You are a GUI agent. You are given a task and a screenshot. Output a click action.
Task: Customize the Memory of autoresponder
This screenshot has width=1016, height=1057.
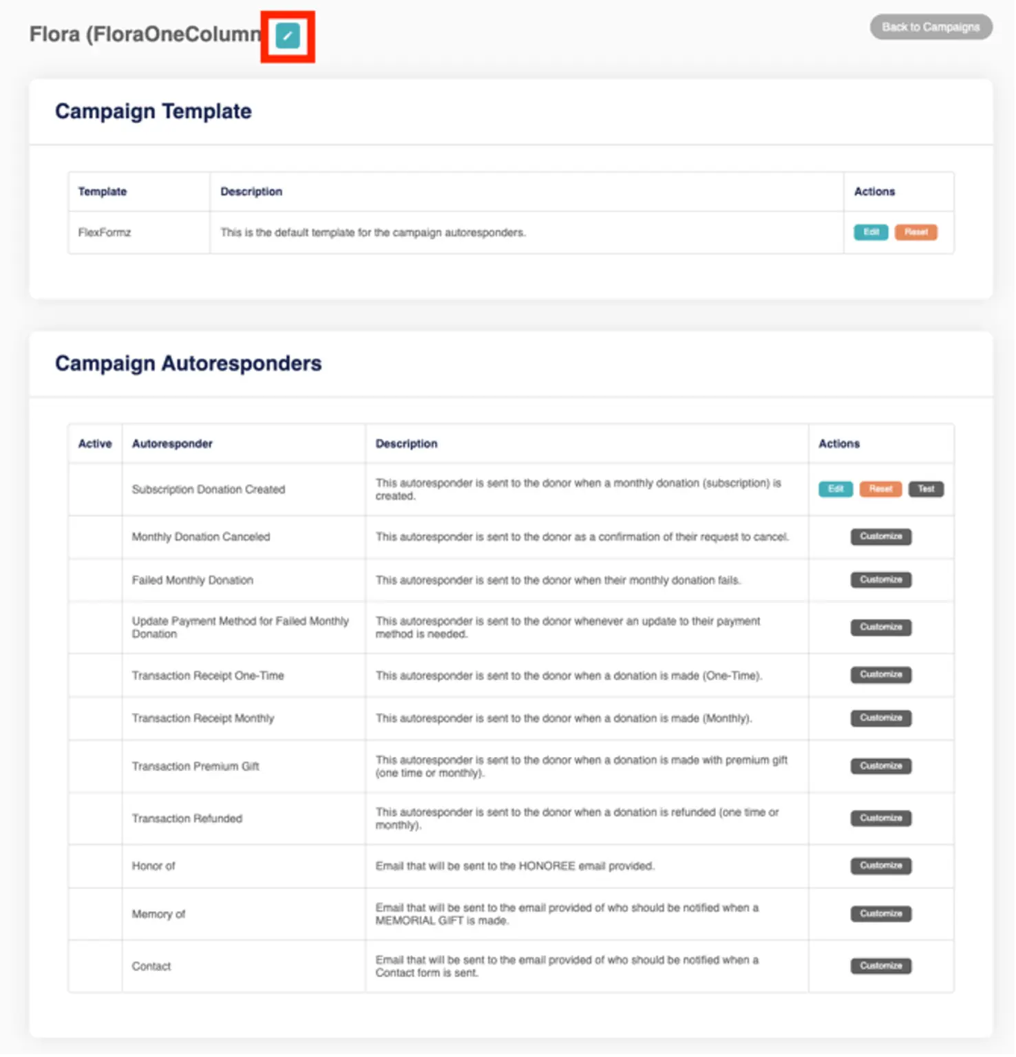(880, 914)
